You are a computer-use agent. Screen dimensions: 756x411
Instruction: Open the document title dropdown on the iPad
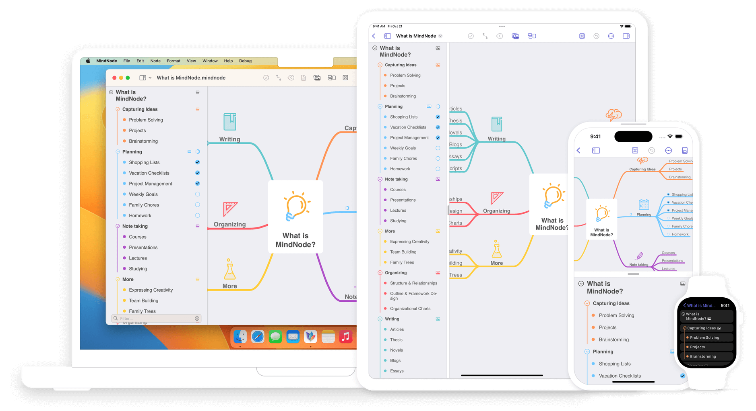[440, 36]
